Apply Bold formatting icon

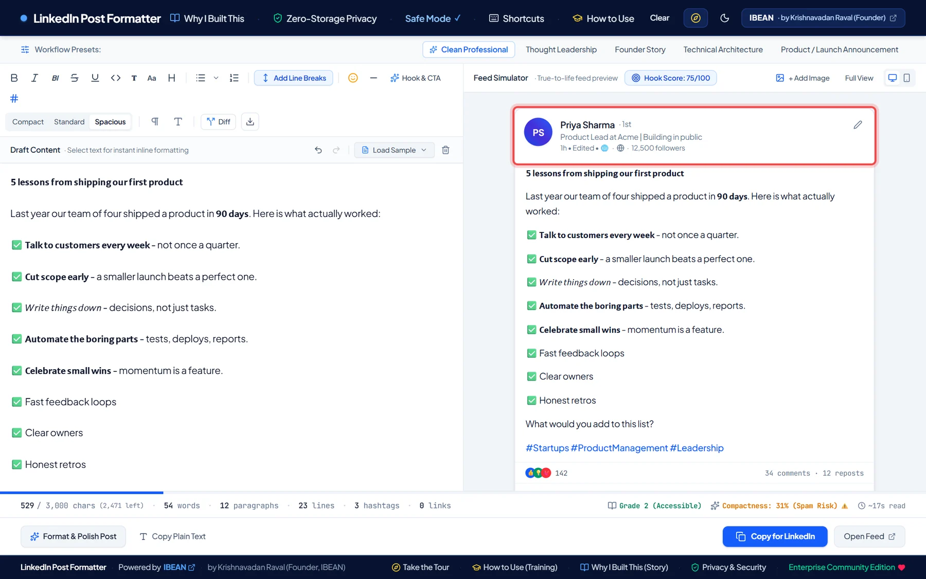[x=14, y=78]
